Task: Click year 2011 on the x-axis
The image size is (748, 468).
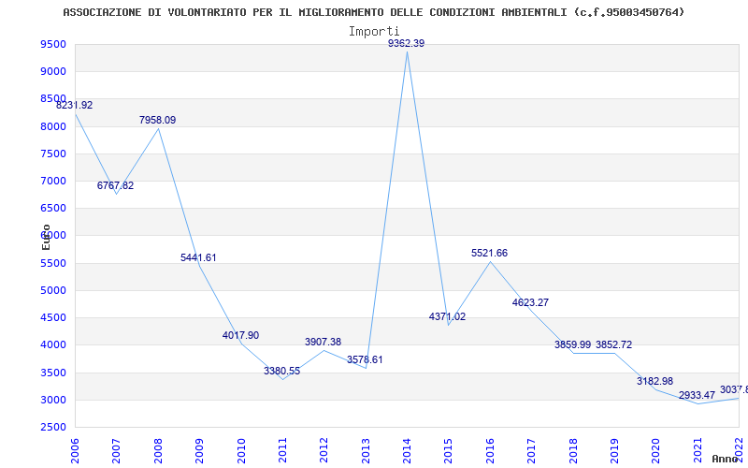Action: (282, 450)
